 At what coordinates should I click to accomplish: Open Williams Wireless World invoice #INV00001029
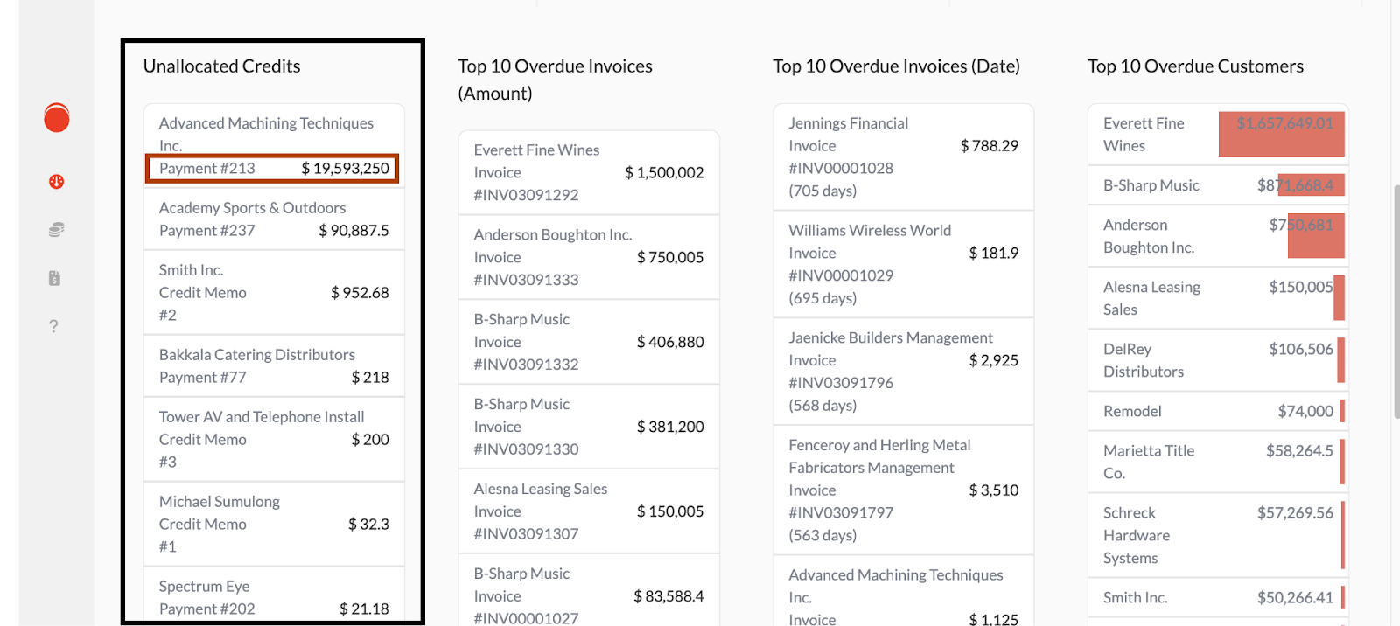pyautogui.click(x=904, y=264)
